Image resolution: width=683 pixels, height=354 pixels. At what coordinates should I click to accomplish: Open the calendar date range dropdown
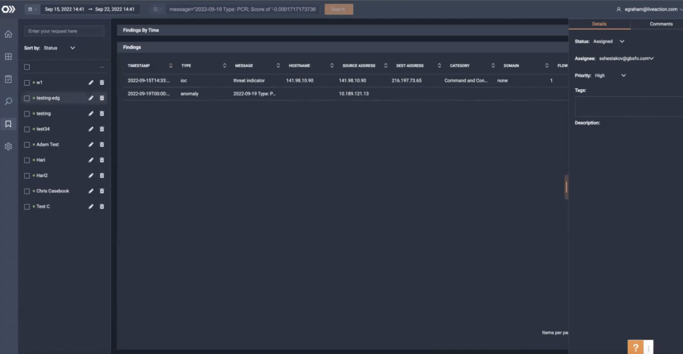coord(32,9)
